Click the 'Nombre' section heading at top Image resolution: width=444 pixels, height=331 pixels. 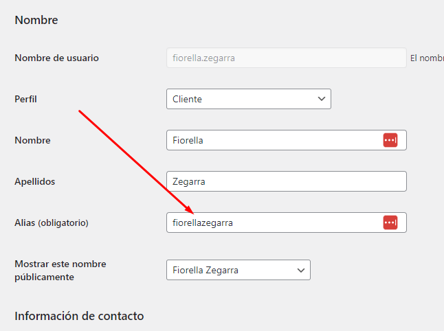pos(36,20)
